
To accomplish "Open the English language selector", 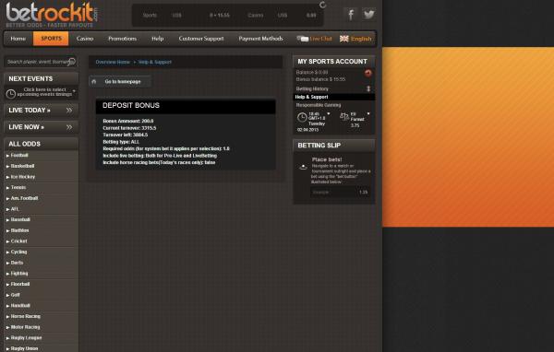I will point(355,39).
